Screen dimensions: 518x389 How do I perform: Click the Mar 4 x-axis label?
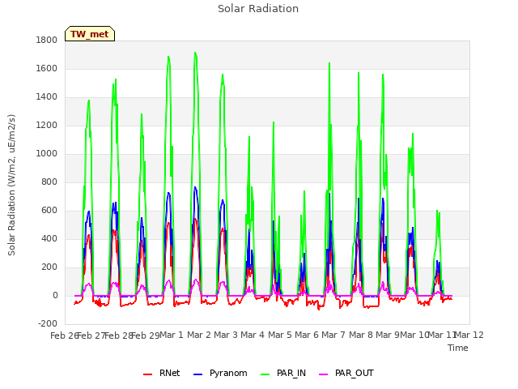253,335
